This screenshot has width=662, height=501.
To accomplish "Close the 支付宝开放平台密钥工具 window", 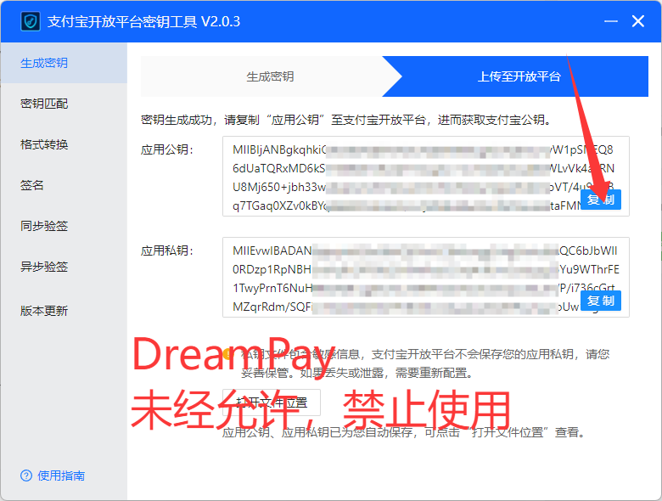I will (639, 21).
